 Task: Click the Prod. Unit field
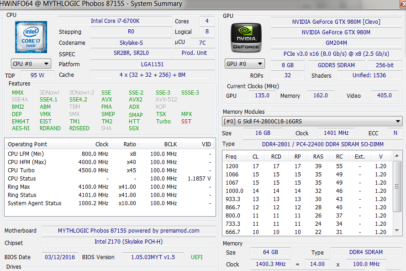pos(194,53)
